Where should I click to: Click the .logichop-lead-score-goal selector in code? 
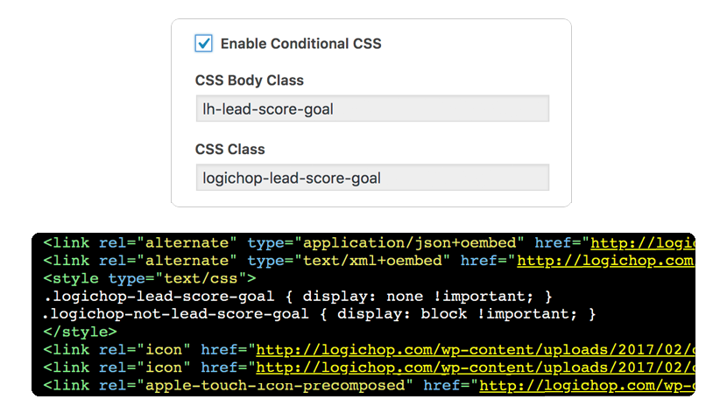[x=159, y=297]
